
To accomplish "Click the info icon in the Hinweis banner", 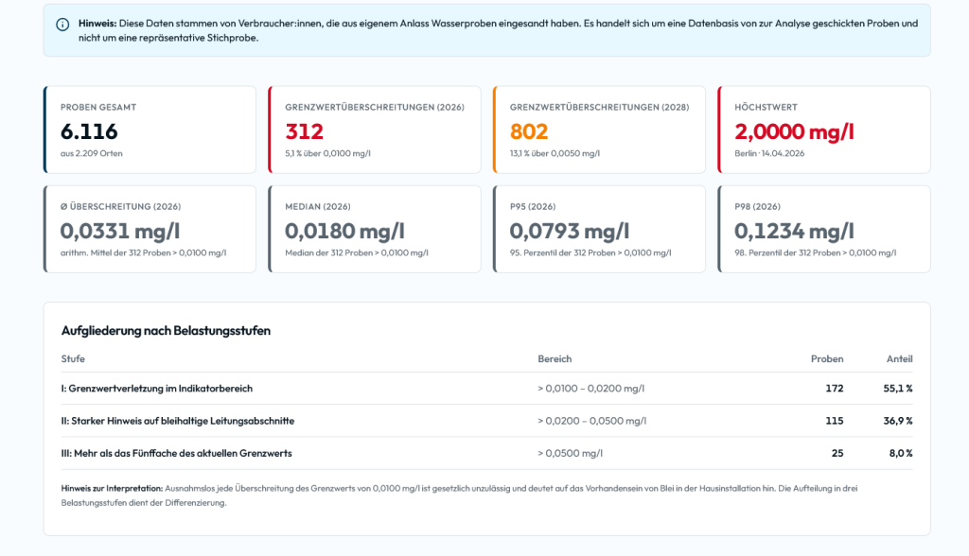I will pyautogui.click(x=62, y=25).
